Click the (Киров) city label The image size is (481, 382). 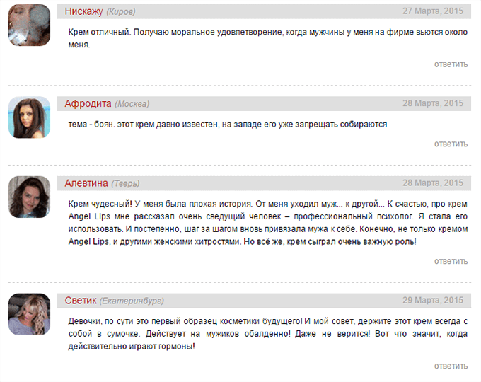(121, 12)
